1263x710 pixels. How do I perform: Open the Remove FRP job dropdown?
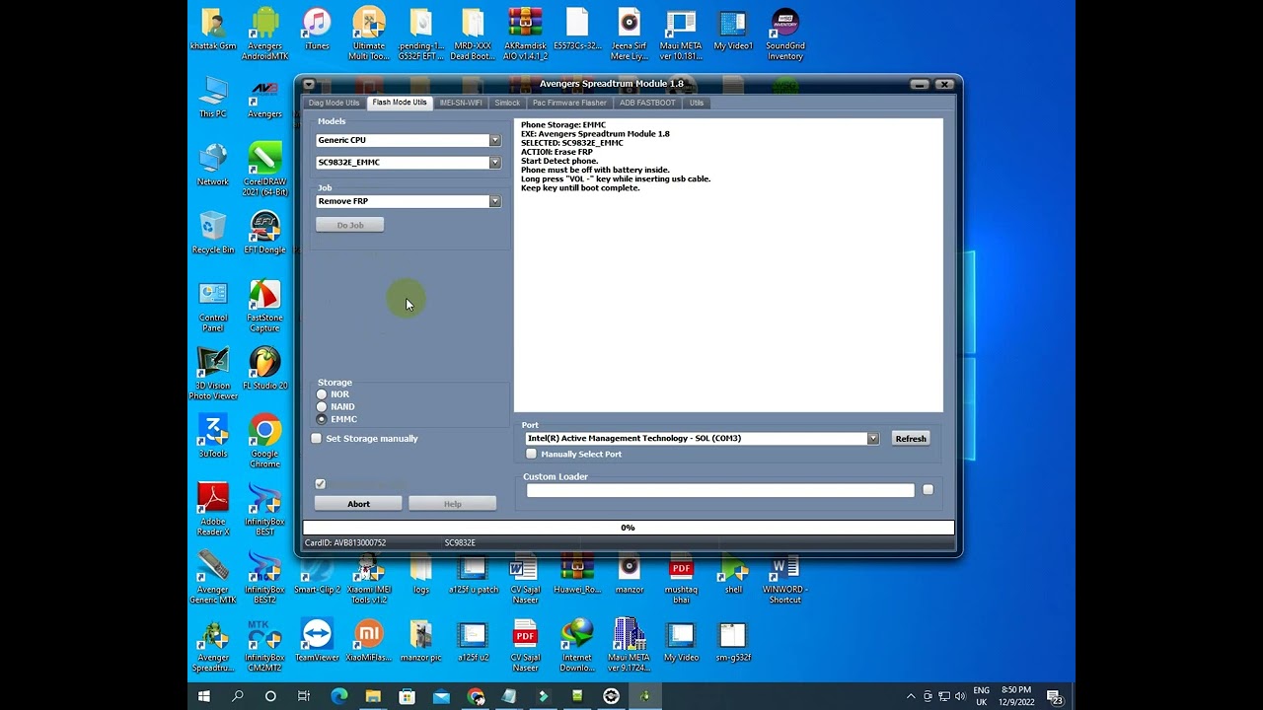(x=494, y=201)
